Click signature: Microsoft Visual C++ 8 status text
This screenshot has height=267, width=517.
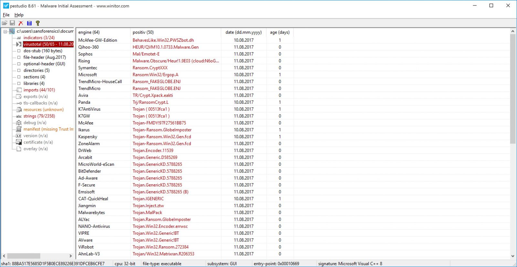[350, 264]
